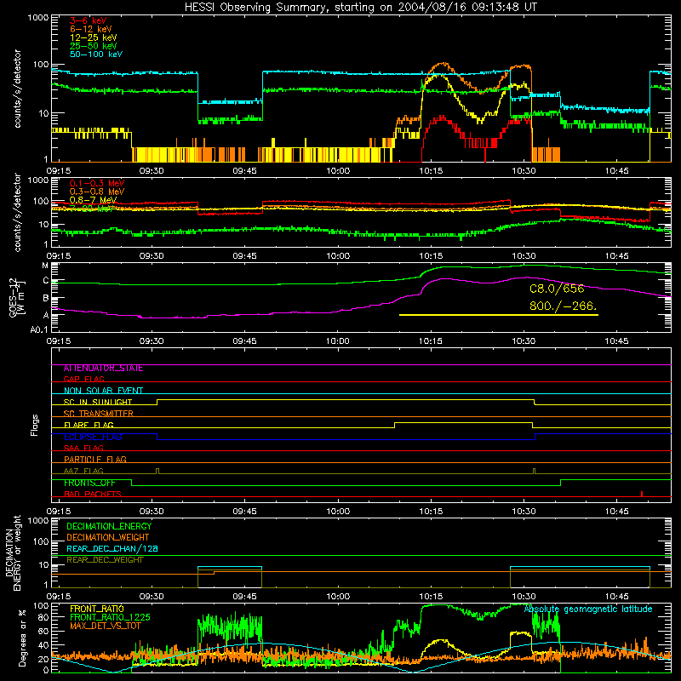Click the "REAR_DEC_WEIGHT" legend label
681x681 pixels.
(x=105, y=560)
